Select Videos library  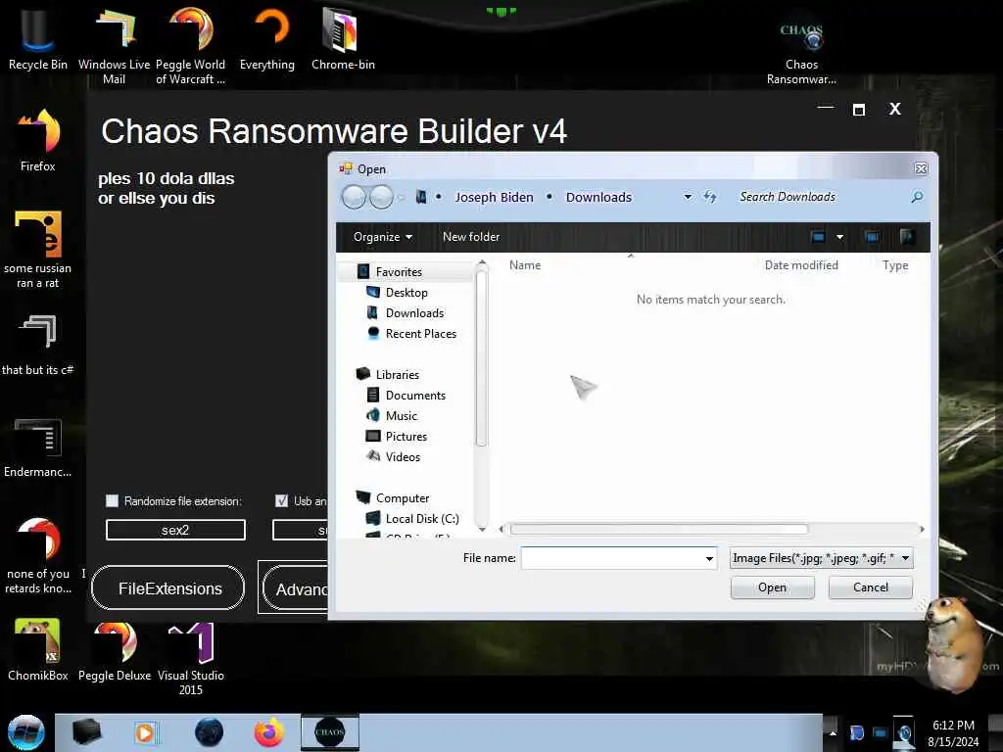pyautogui.click(x=403, y=456)
